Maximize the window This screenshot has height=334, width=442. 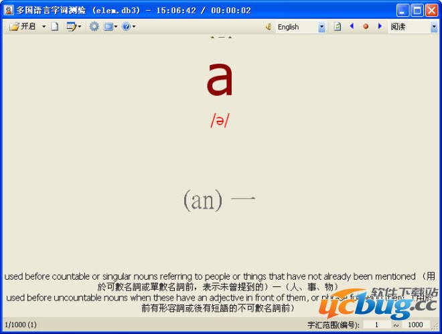pyautogui.click(x=417, y=11)
